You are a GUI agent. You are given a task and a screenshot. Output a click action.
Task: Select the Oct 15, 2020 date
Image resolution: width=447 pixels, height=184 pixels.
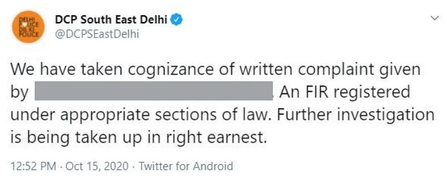tap(97, 166)
